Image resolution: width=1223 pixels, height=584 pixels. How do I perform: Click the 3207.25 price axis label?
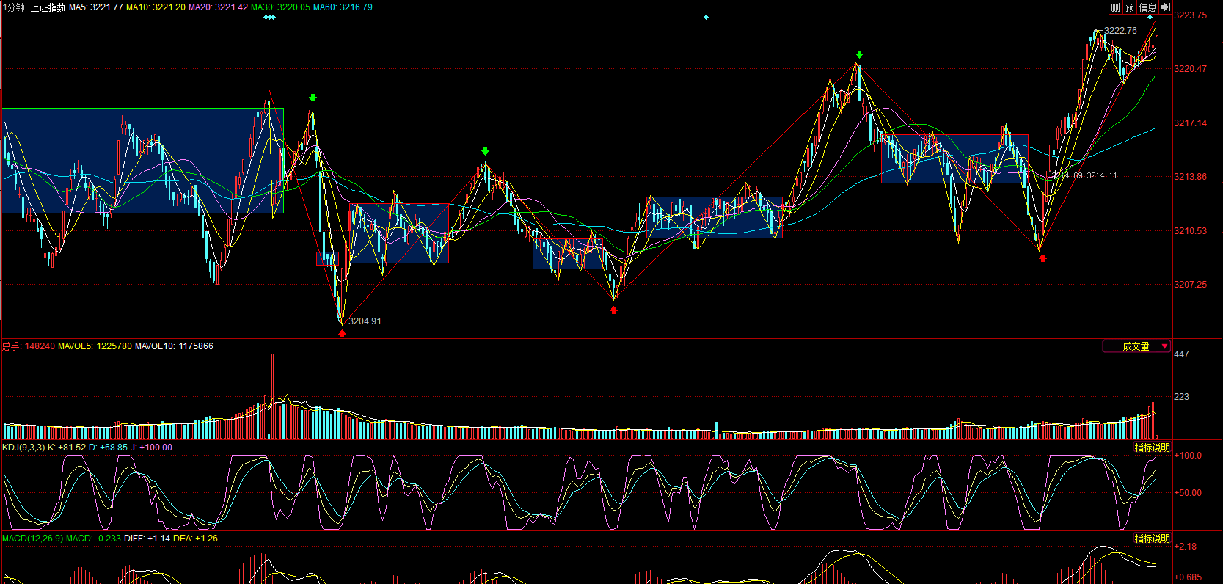1190,285
